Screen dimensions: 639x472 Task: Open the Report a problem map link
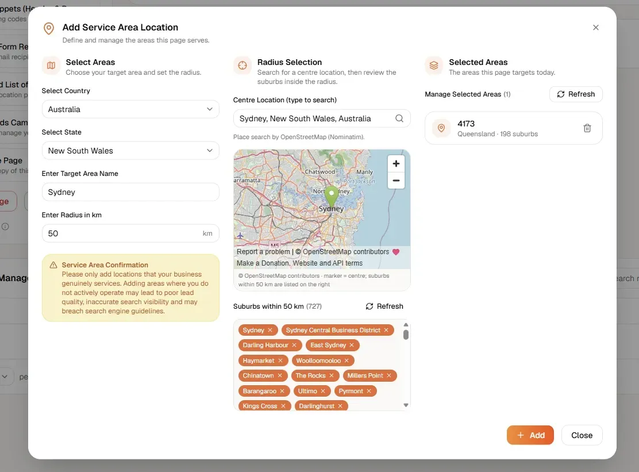263,251
